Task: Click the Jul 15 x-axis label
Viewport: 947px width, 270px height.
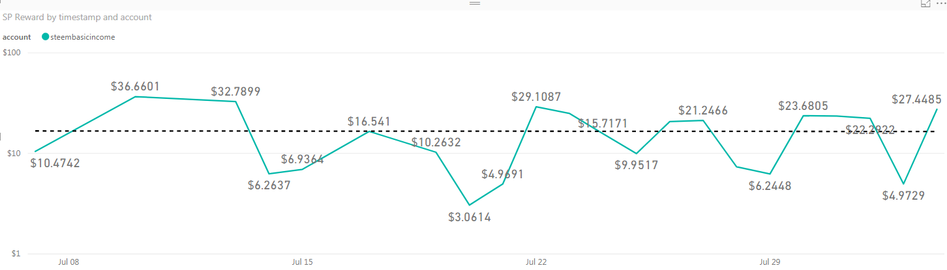Action: pos(302,262)
